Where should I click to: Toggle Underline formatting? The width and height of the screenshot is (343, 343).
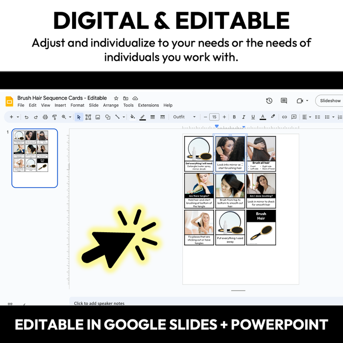[253, 117]
